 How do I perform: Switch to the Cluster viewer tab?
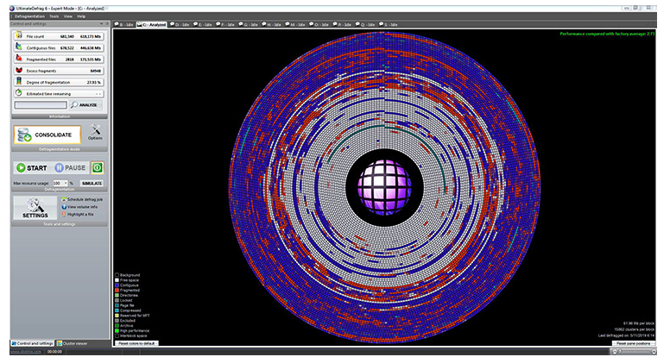(72, 344)
